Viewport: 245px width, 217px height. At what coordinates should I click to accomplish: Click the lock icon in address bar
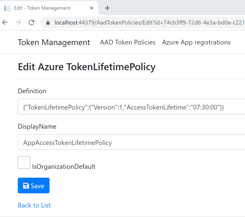48,23
